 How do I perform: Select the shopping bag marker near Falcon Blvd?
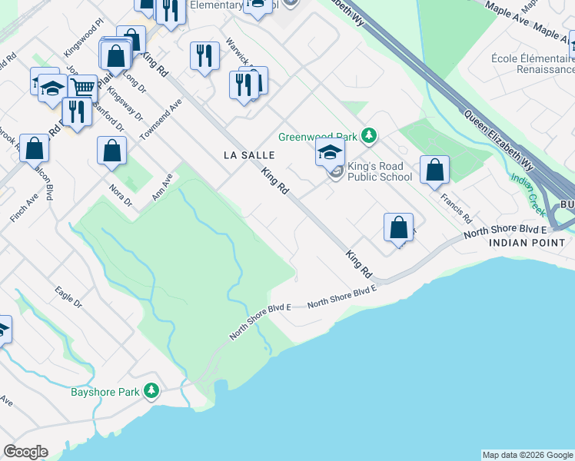(34, 151)
